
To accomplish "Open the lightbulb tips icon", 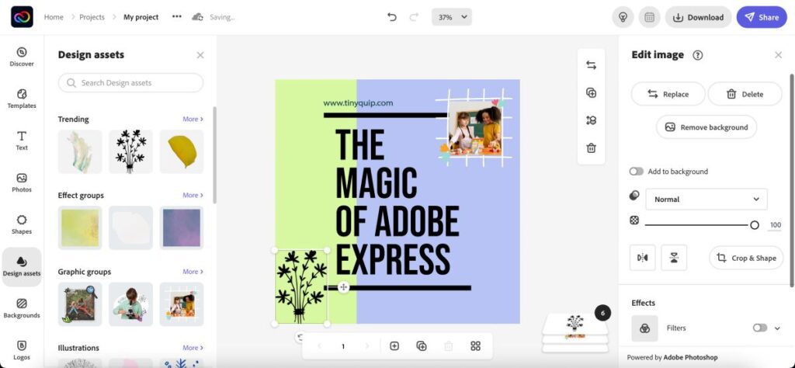I will [623, 17].
